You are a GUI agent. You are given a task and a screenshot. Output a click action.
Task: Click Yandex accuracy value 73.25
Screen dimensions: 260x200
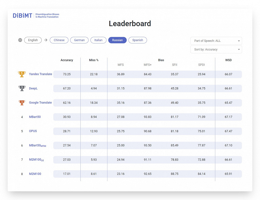click(x=67, y=74)
